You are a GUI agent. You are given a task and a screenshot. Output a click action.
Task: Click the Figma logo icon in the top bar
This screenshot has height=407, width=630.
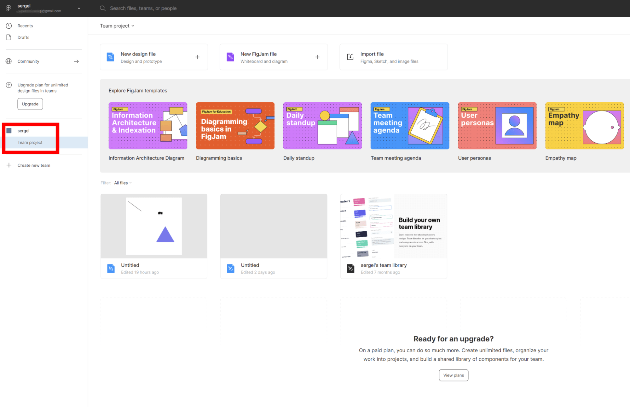[9, 8]
